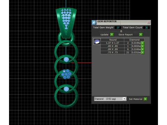This screenshot has width=167, height=125.
Task: Select the bottom round gem on the pendant
Action: pos(66,89)
